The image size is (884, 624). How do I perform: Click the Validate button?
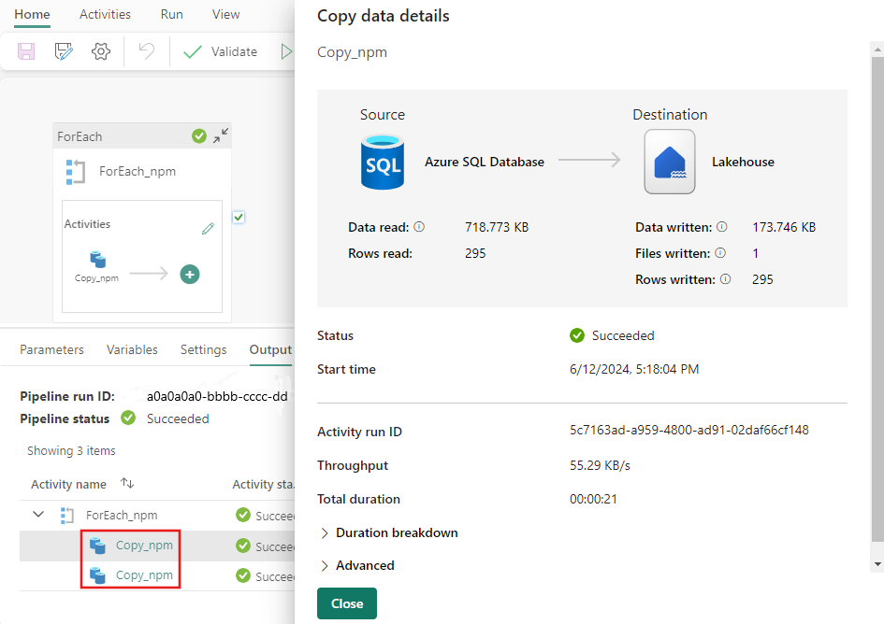pyautogui.click(x=220, y=51)
